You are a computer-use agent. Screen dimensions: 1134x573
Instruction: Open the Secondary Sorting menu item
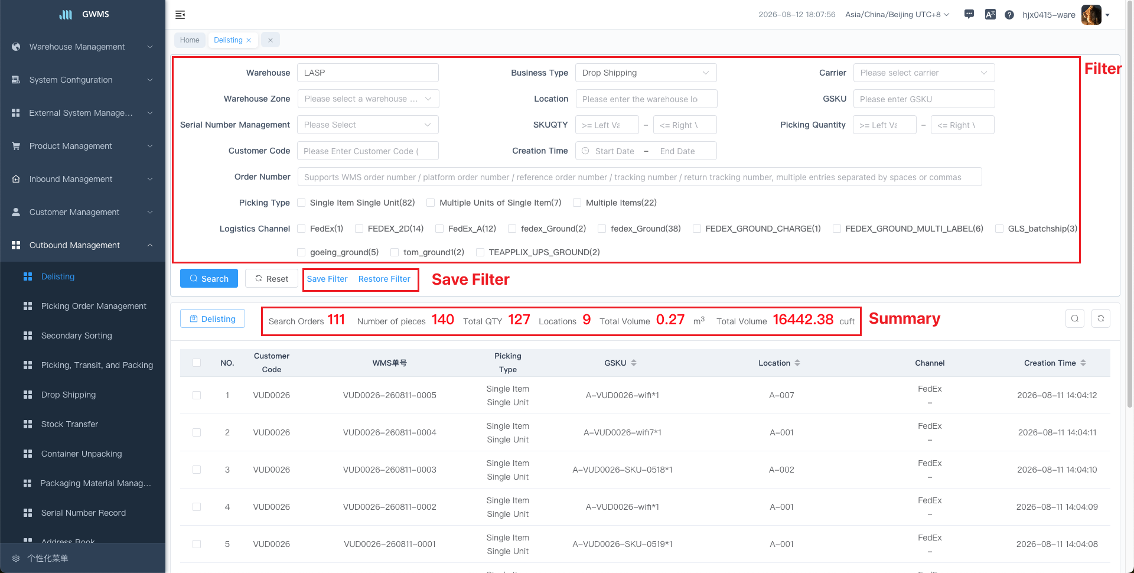(83, 336)
